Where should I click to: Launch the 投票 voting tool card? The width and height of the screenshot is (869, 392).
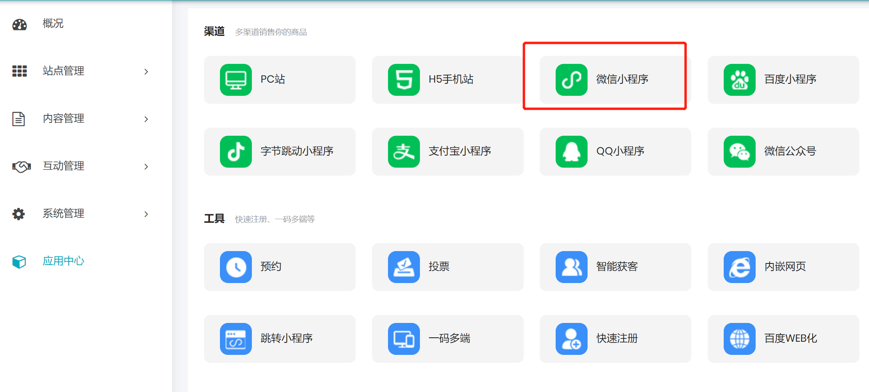[448, 267]
